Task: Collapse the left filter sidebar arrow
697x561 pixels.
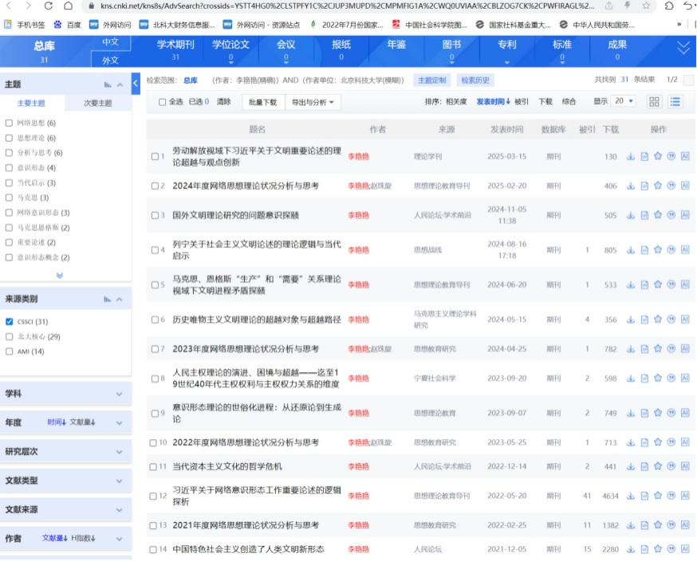Action: 136,82
